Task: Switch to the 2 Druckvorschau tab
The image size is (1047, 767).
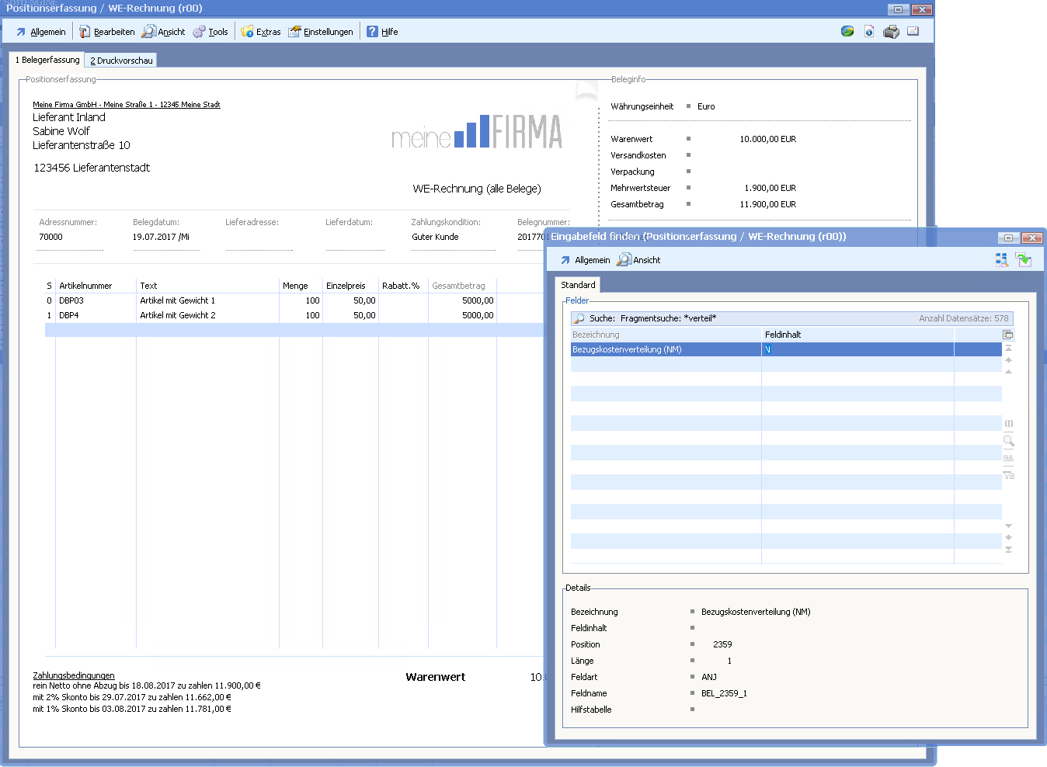Action: (122, 61)
